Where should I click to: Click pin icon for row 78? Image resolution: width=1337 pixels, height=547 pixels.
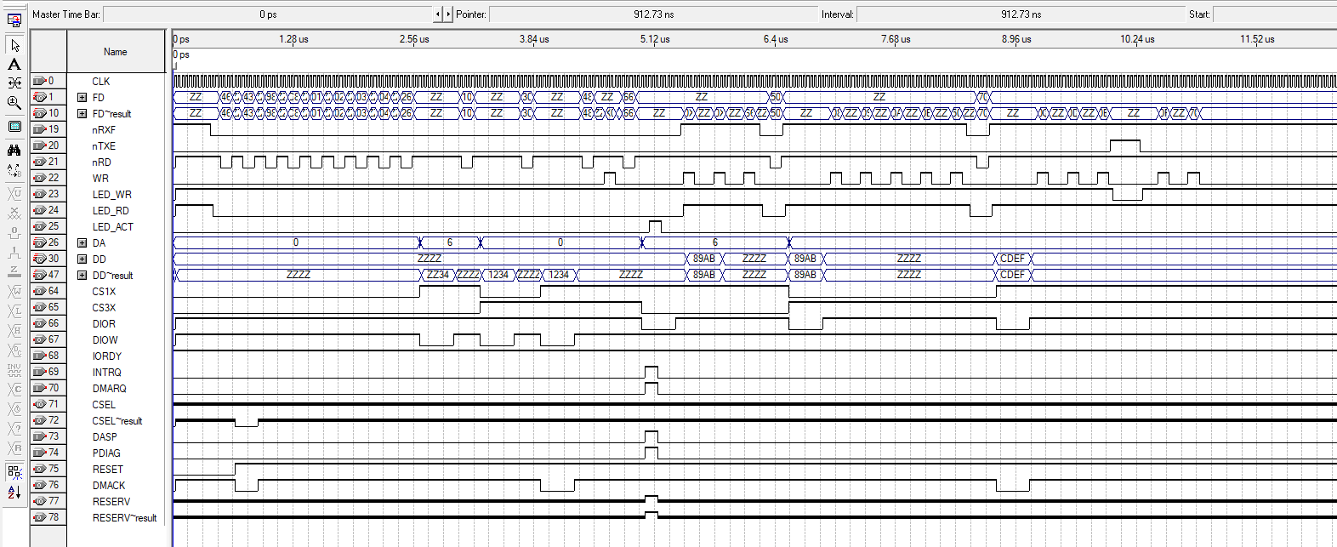tap(38, 517)
